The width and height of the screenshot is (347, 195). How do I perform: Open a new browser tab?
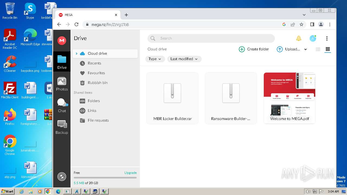coord(126,15)
